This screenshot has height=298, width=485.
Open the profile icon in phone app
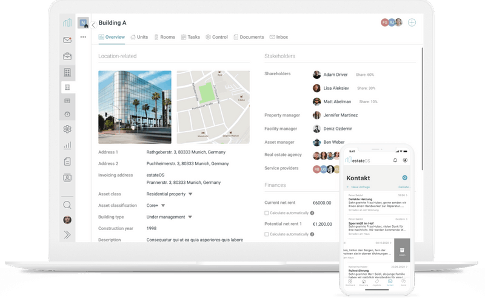(x=405, y=160)
